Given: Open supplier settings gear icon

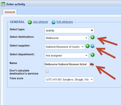Looking at the screenshot, I should pyautogui.click(x=92, y=46).
